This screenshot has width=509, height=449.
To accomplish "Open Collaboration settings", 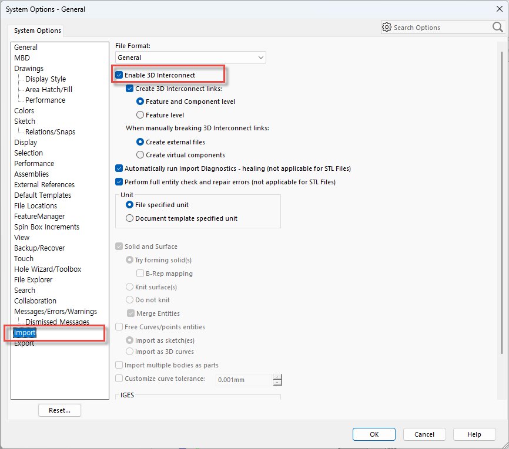I will pyautogui.click(x=35, y=301).
